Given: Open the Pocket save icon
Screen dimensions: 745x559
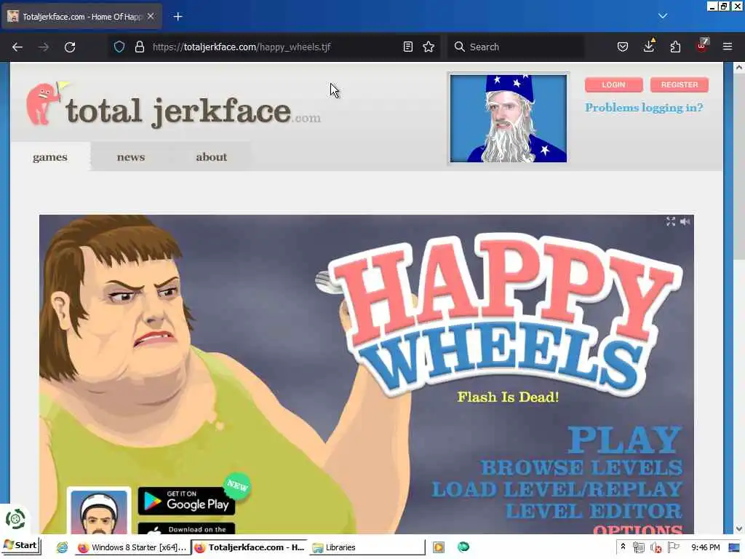Looking at the screenshot, I should pyautogui.click(x=623, y=47).
